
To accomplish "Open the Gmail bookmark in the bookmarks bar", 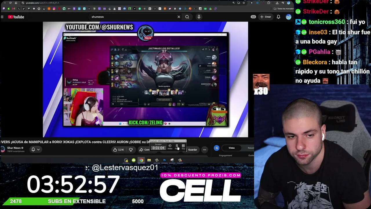I will tap(14, 9).
